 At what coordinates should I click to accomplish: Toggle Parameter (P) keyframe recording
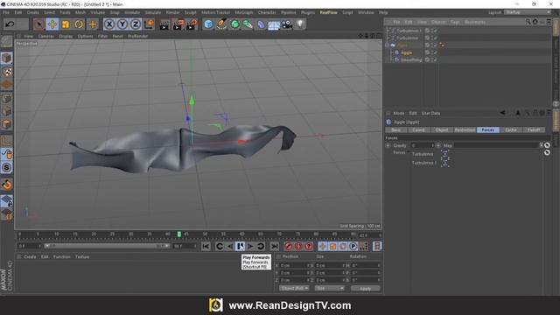click(353, 247)
